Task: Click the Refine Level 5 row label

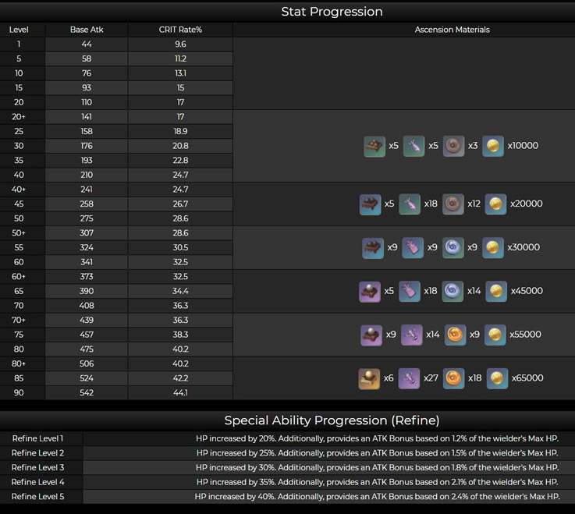Action: 37,497
